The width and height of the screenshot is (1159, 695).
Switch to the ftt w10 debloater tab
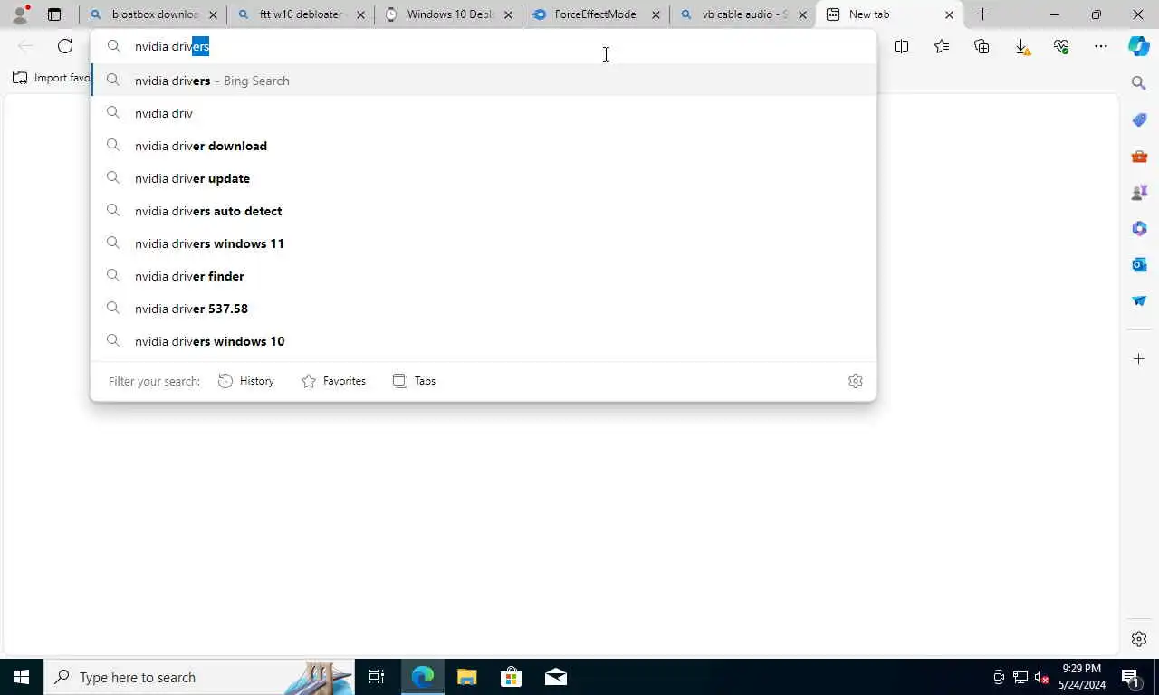tap(301, 14)
